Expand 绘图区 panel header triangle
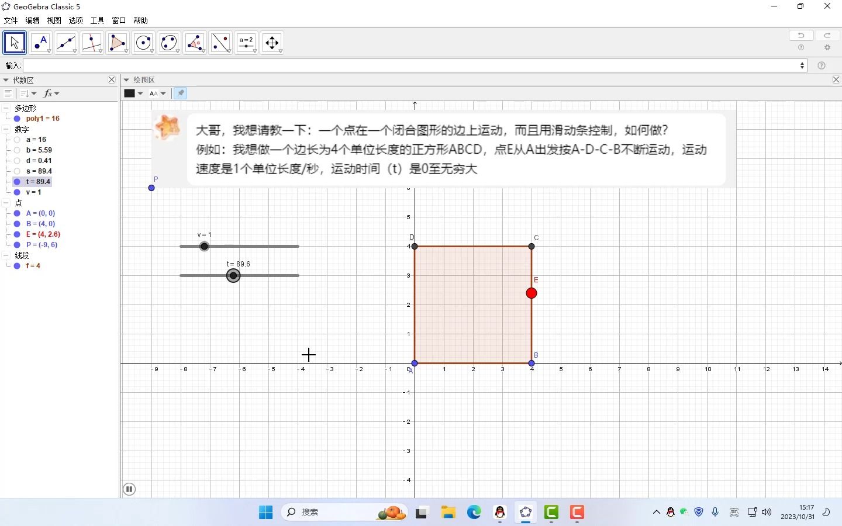The height and width of the screenshot is (526, 842). click(x=126, y=80)
